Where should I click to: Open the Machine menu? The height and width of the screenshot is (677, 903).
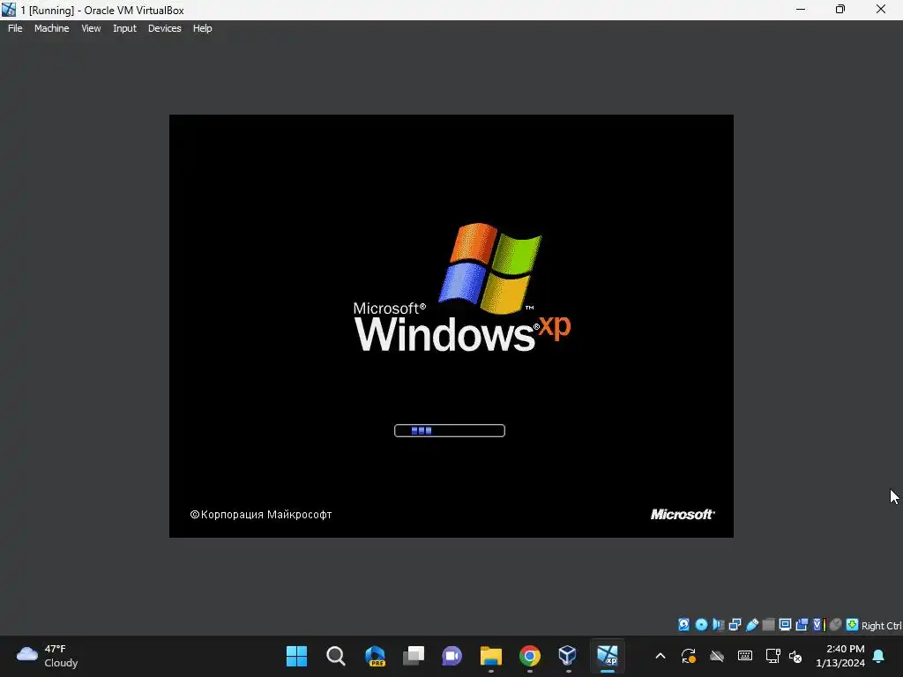tap(51, 28)
